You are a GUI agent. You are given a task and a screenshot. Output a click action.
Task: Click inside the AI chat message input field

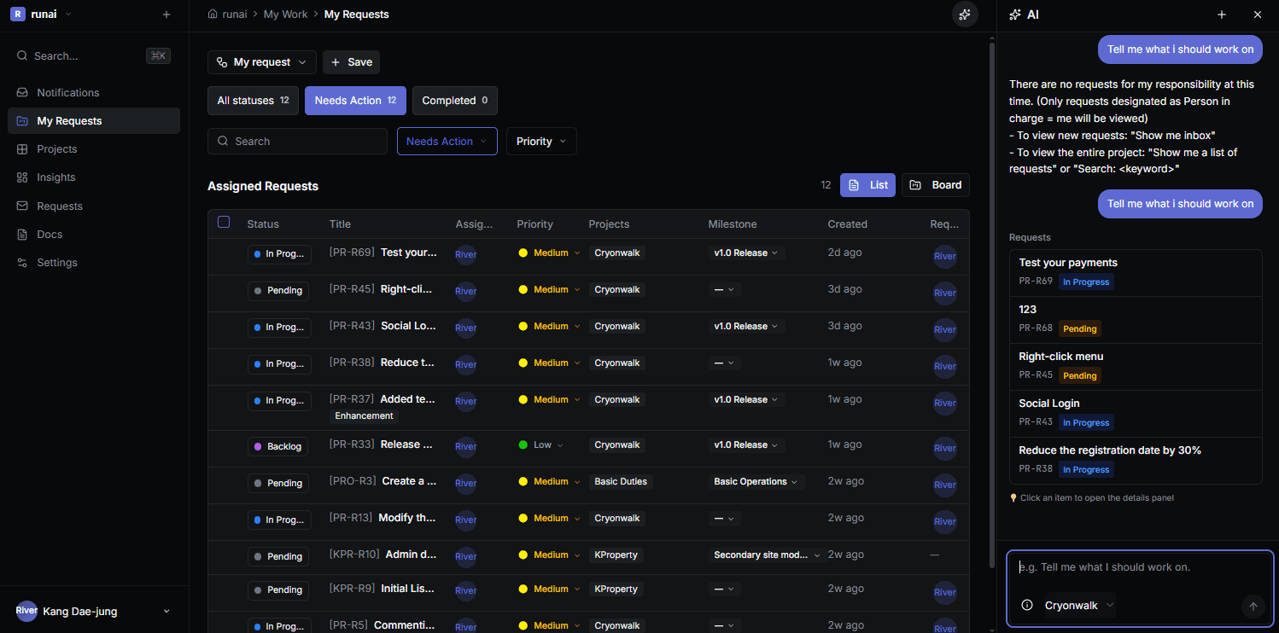(1136, 566)
